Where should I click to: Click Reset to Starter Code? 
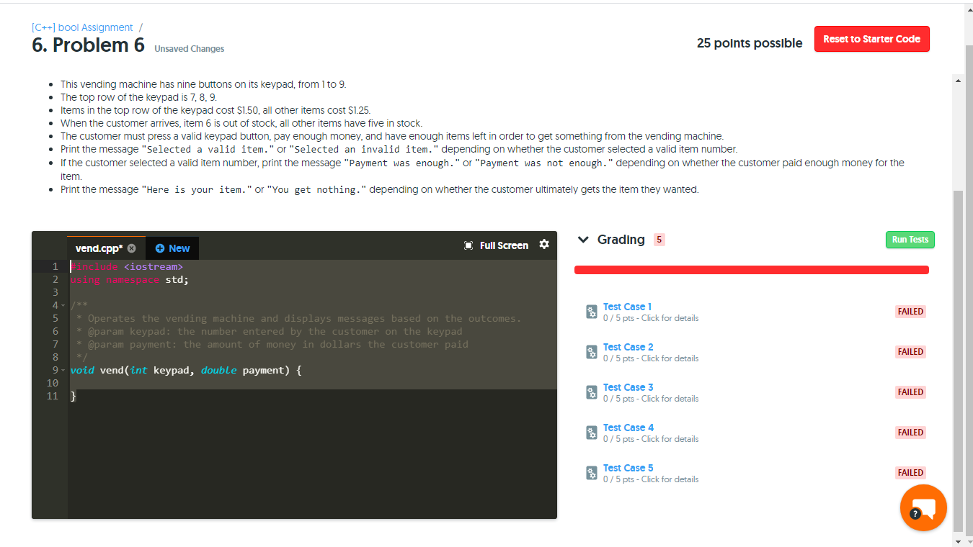pos(871,39)
